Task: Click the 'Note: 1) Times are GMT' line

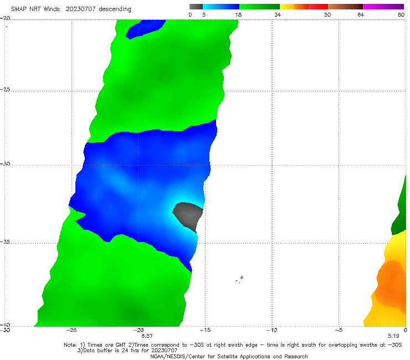Action: coord(233,345)
